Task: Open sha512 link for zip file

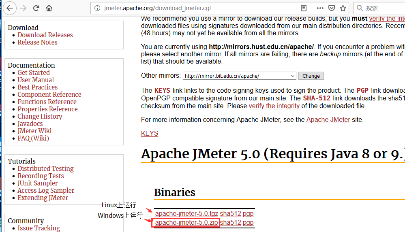Action: pos(230,222)
